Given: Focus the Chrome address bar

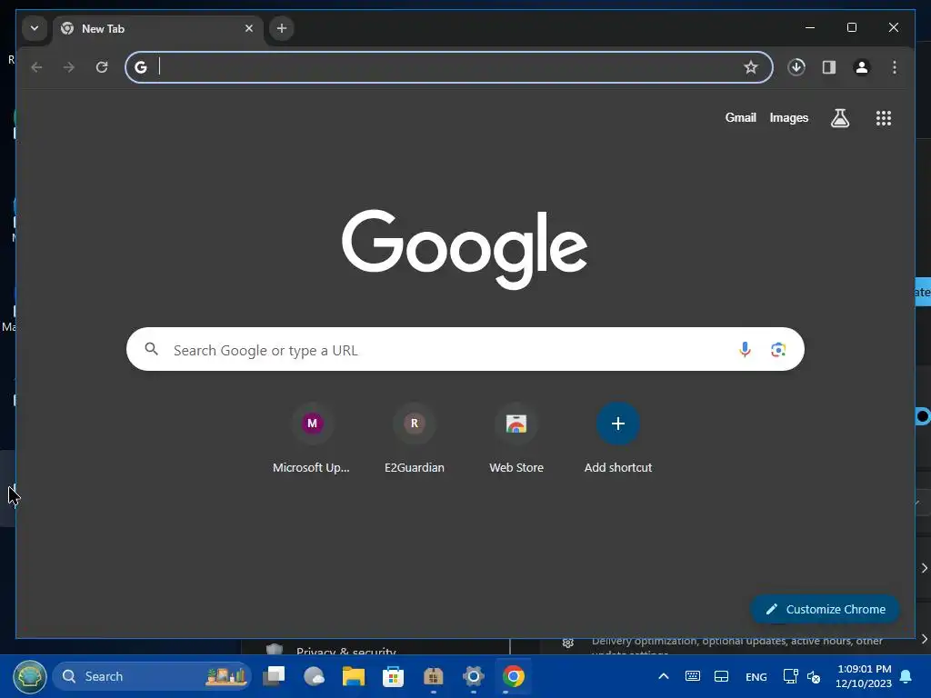Looking at the screenshot, I should coord(449,67).
